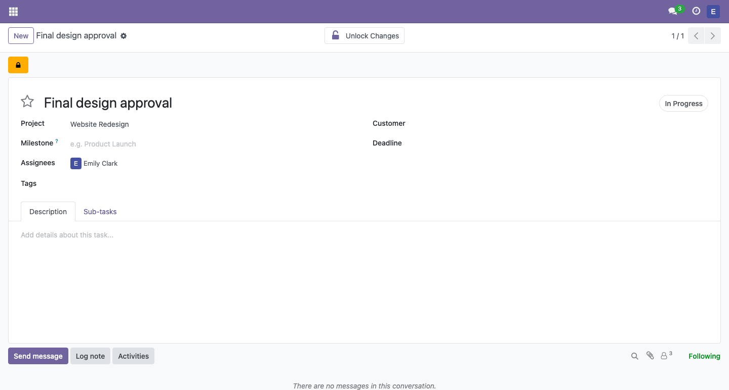Screen dimensions: 729x390
Task: Show the Milestone help question mark
Action: (x=57, y=141)
